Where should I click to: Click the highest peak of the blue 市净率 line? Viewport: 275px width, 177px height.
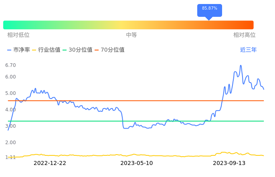click(x=241, y=66)
